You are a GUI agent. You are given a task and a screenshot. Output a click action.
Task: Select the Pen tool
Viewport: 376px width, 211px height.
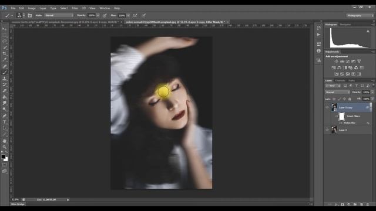coord(4,116)
